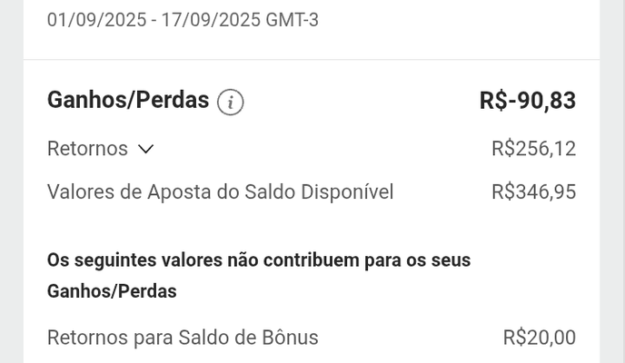Click the R$-90,83 total value
The image size is (625, 363).
[527, 101]
